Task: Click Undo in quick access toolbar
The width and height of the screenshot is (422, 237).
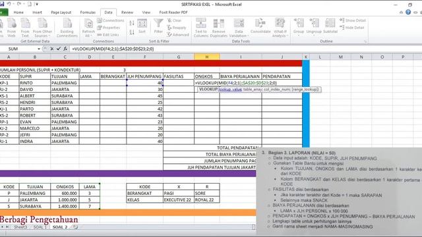Action: [x=9, y=4]
